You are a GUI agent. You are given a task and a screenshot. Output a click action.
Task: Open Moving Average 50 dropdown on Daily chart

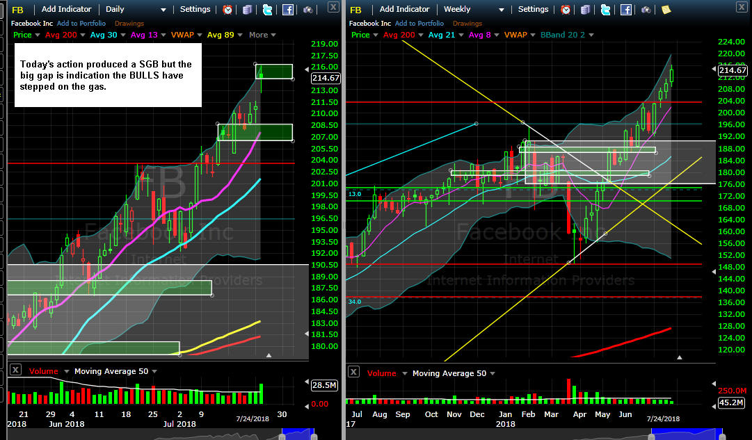tap(154, 371)
